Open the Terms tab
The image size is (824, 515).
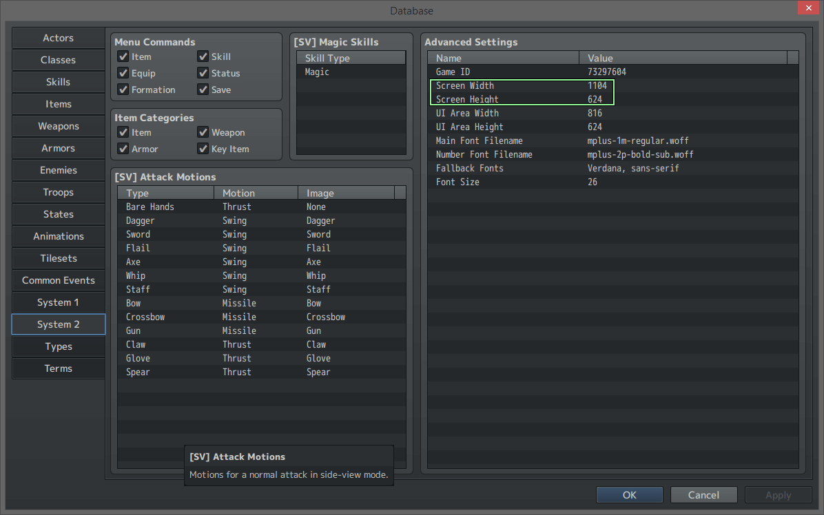click(59, 368)
